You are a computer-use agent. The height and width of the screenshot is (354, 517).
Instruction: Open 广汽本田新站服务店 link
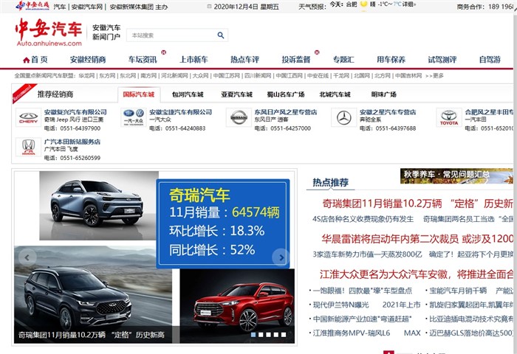click(72, 142)
